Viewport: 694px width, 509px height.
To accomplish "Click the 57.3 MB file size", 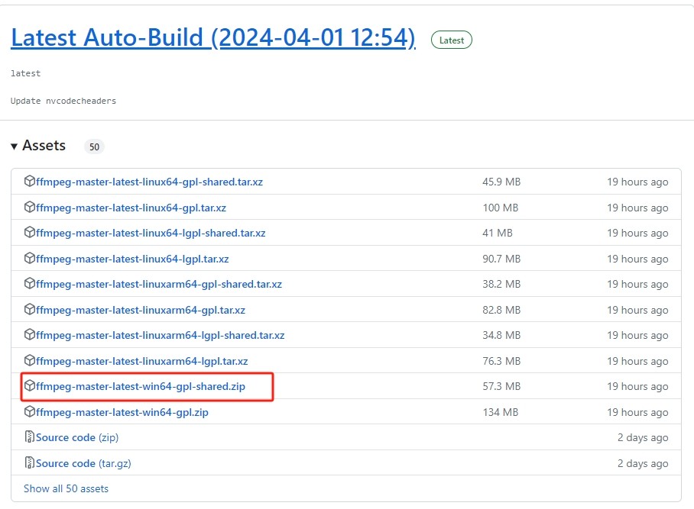I will 501,387.
